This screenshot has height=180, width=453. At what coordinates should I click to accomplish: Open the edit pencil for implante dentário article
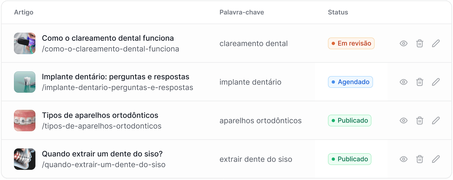tap(436, 82)
